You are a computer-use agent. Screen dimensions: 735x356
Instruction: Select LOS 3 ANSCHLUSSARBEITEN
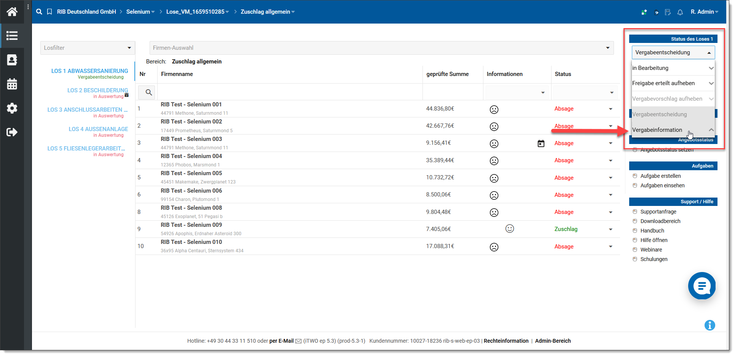tap(87, 110)
